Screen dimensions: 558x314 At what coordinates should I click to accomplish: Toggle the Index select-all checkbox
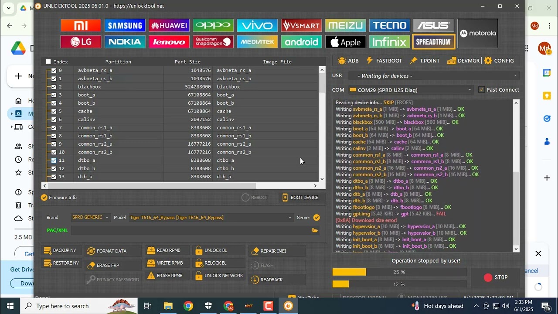[48, 61]
